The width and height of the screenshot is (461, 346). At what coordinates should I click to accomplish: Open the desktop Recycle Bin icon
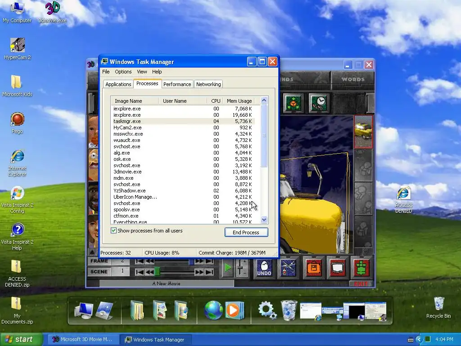pyautogui.click(x=438, y=308)
